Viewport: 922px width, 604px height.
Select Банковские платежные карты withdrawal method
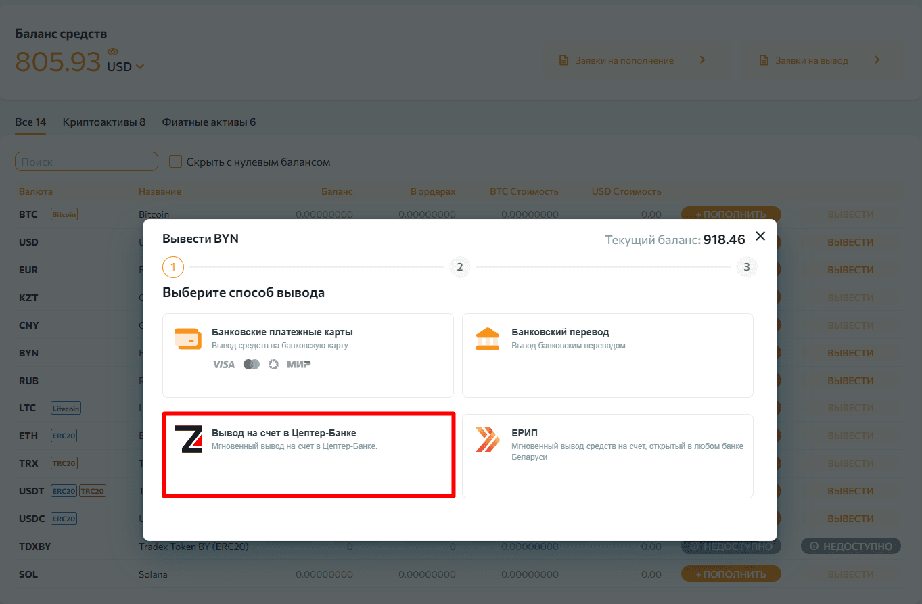[x=308, y=355]
